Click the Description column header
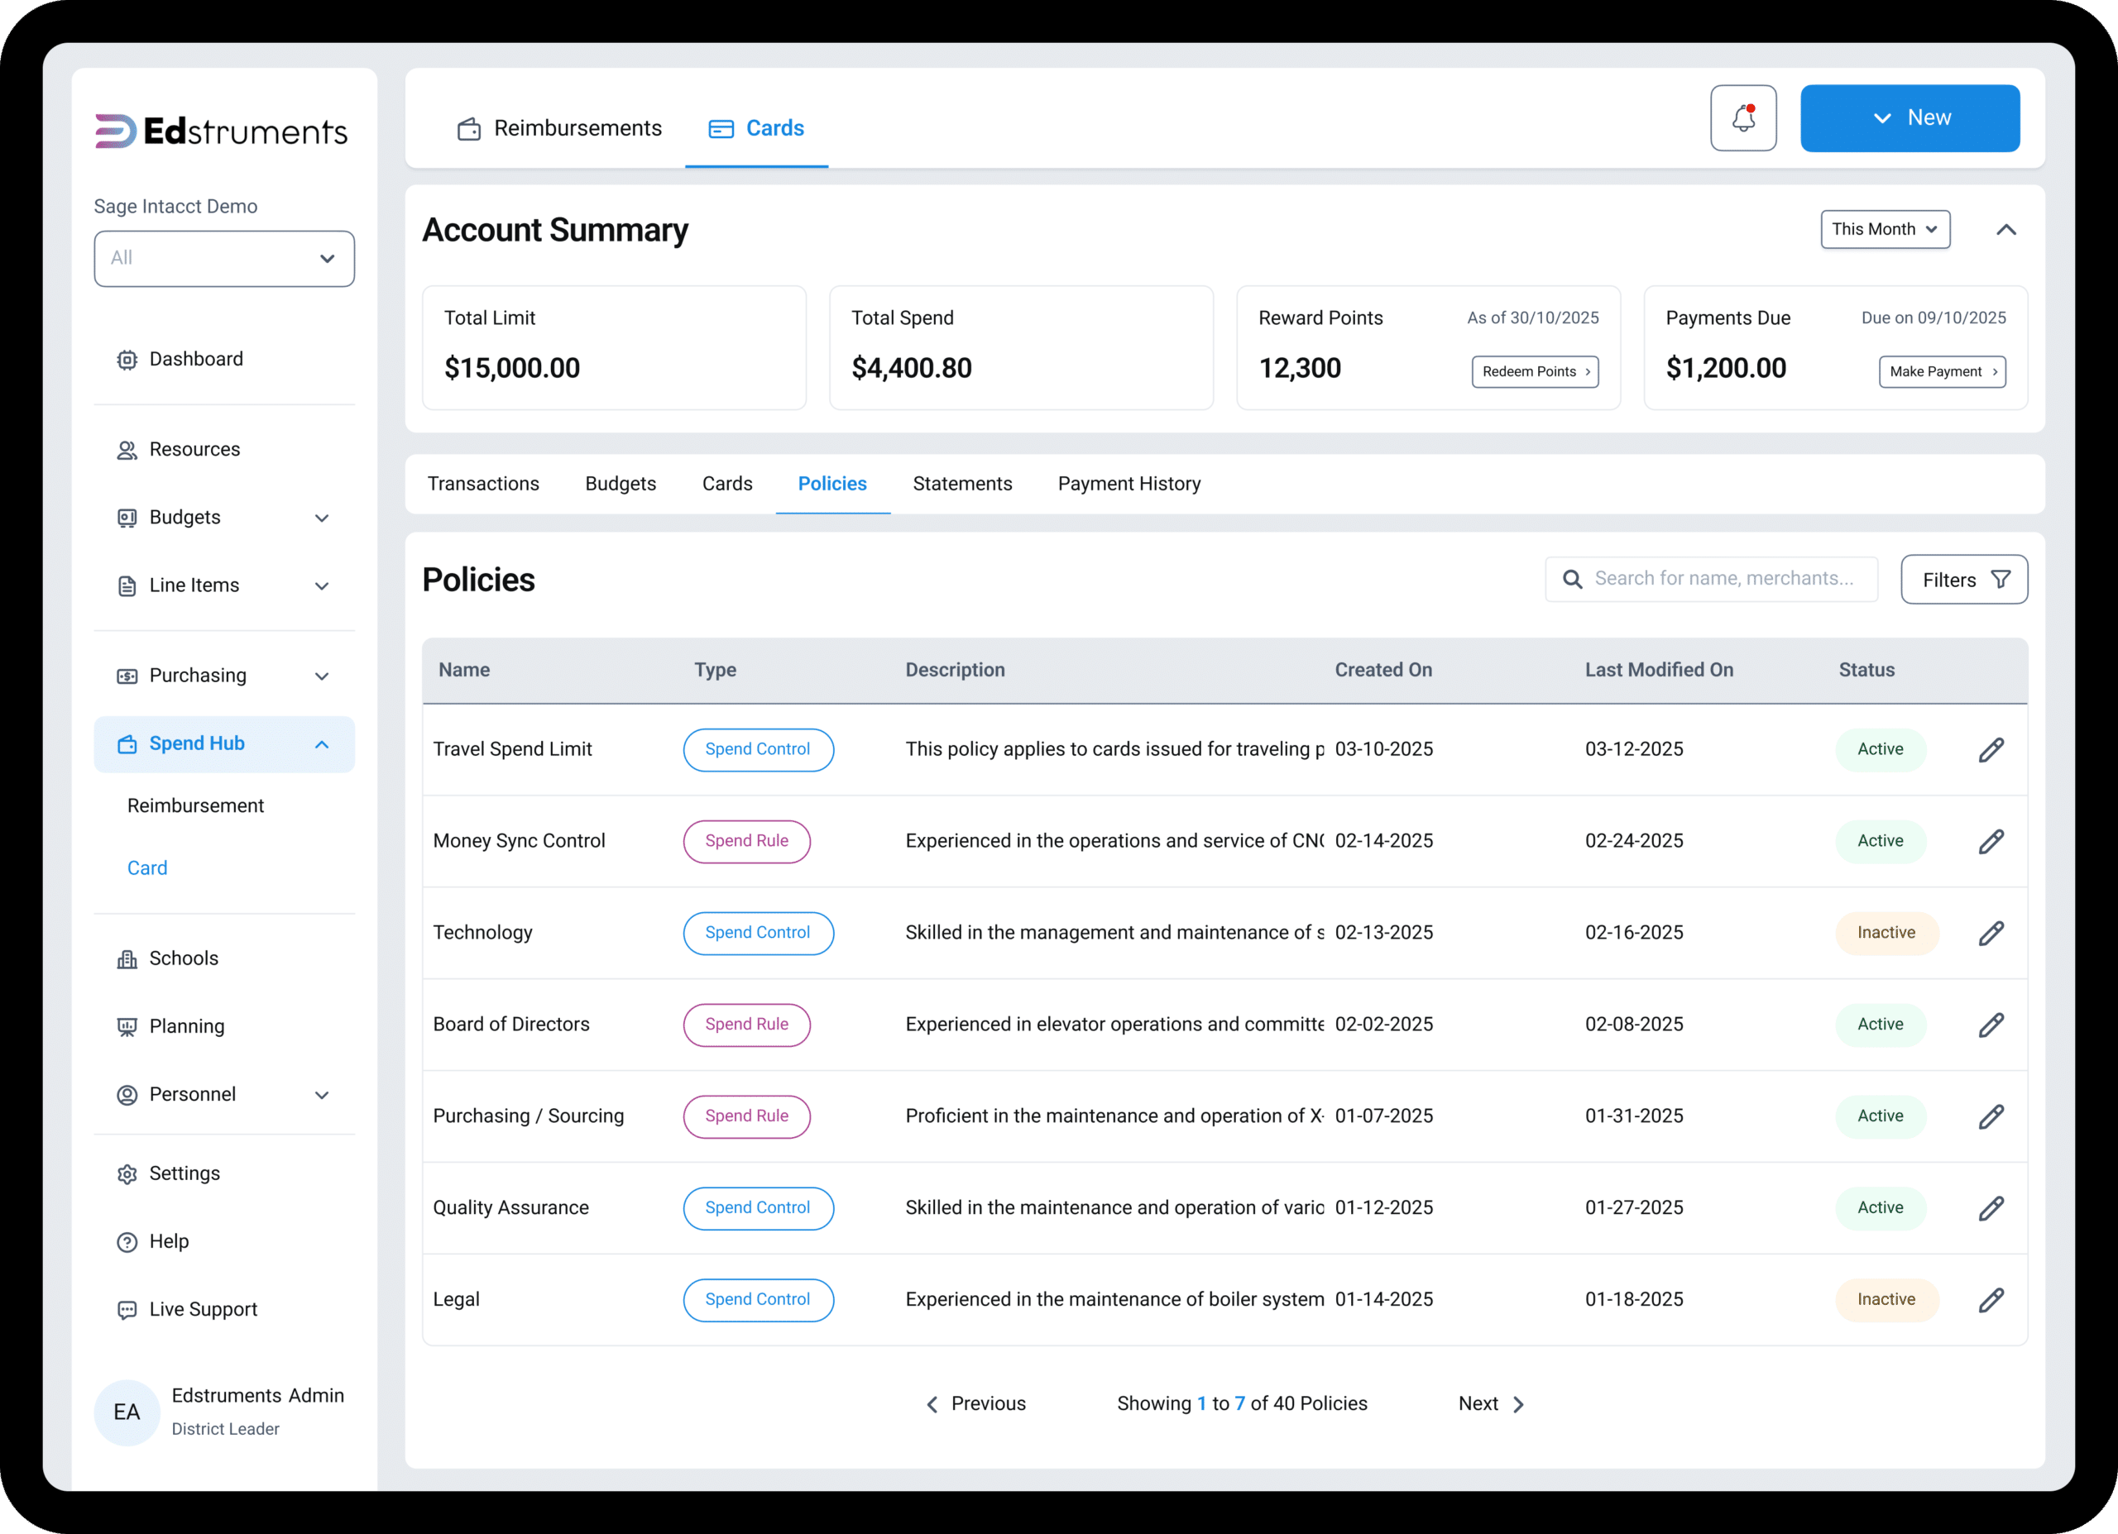Viewport: 2118px width, 1534px height. click(955, 671)
